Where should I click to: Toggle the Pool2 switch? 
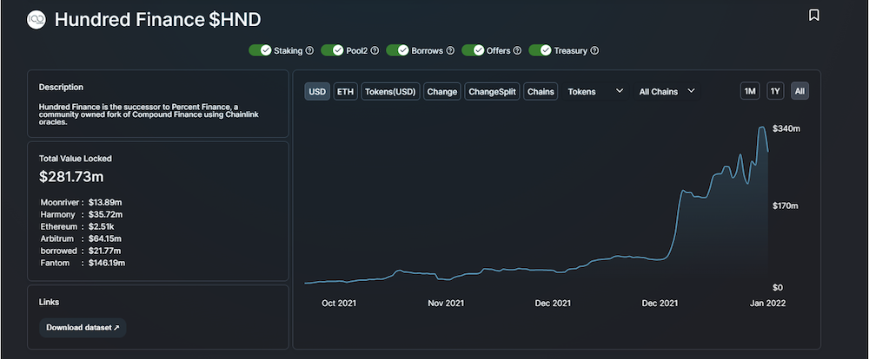[x=332, y=50]
